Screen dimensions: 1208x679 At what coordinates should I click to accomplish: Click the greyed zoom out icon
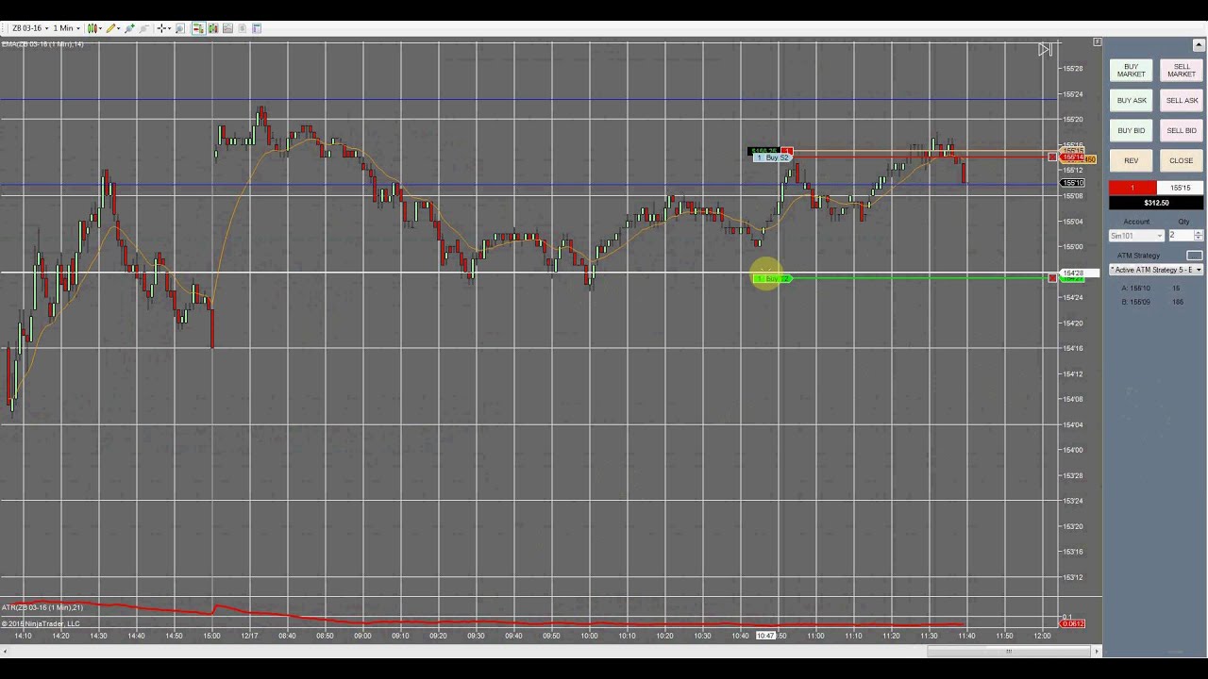[x=143, y=28]
